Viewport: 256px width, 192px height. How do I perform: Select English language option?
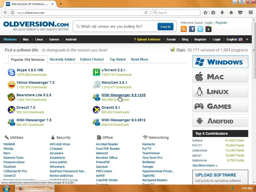[234, 39]
